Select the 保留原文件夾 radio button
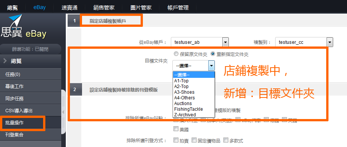Screen dimensions: 347x147 pyautogui.click(x=176, y=54)
